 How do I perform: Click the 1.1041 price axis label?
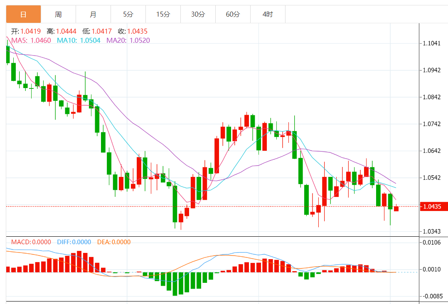tap(431, 43)
